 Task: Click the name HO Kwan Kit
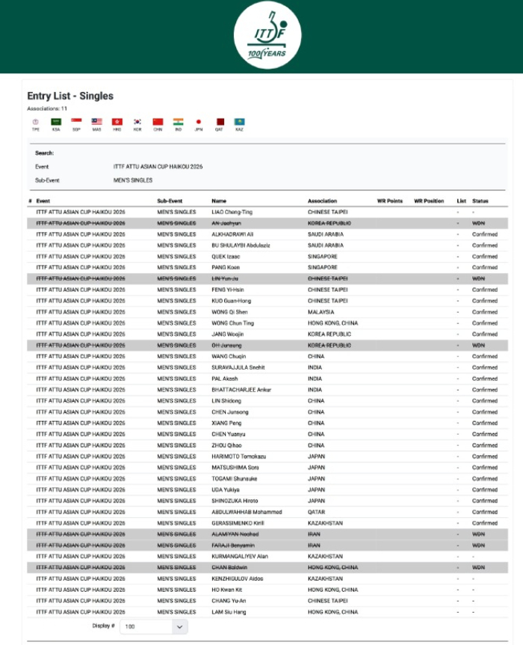click(x=227, y=590)
